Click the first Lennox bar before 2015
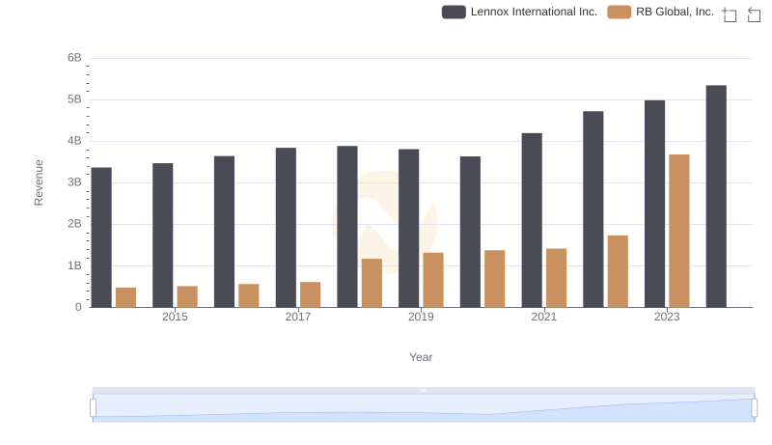The height and width of the screenshot is (445, 772). click(101, 237)
